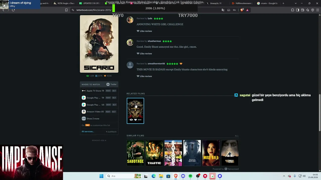Open the lyds username link
This screenshot has width=321, height=180.
pyautogui.click(x=150, y=18)
